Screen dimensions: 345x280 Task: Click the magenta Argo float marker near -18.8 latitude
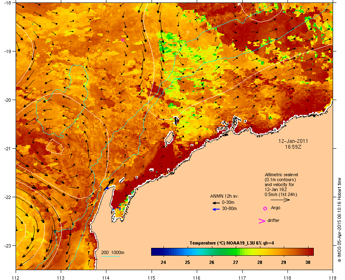pyautogui.click(x=122, y=40)
